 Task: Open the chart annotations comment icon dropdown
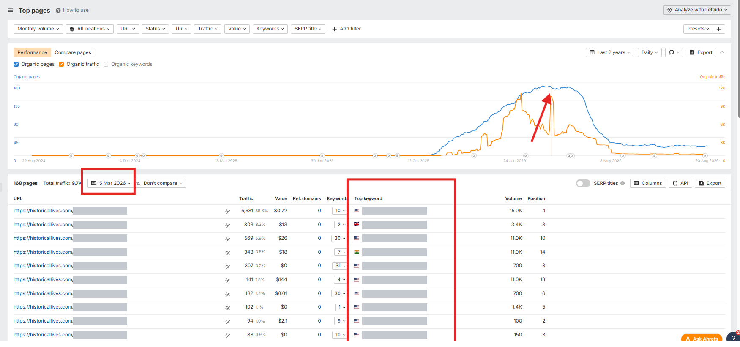pos(674,52)
